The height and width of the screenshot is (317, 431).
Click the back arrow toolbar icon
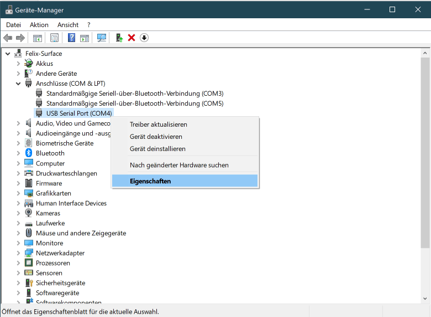8,38
